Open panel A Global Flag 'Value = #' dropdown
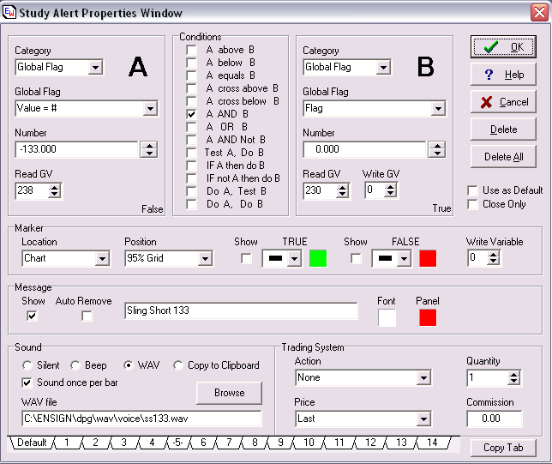 pos(150,109)
